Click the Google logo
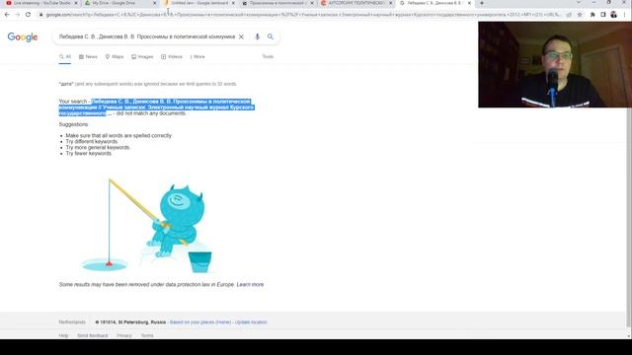 pos(23,37)
